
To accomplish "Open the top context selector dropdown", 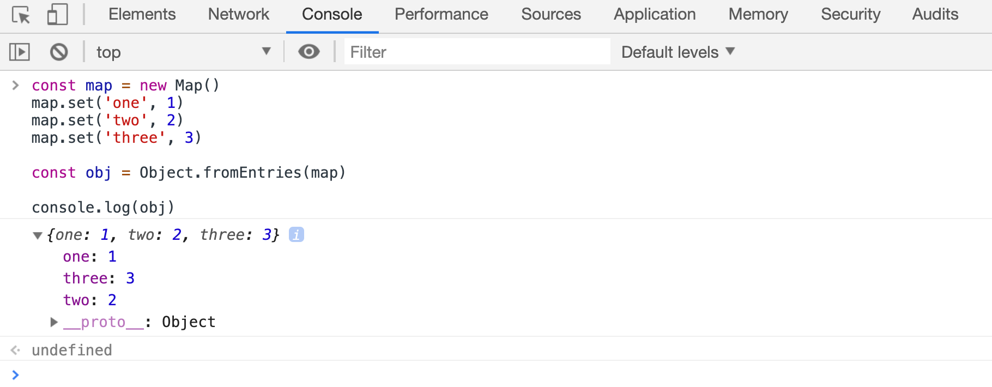I will tap(184, 52).
